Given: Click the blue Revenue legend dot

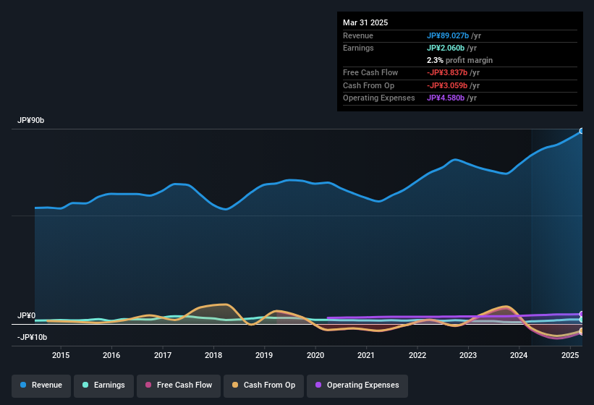Looking at the screenshot, I should (x=23, y=385).
